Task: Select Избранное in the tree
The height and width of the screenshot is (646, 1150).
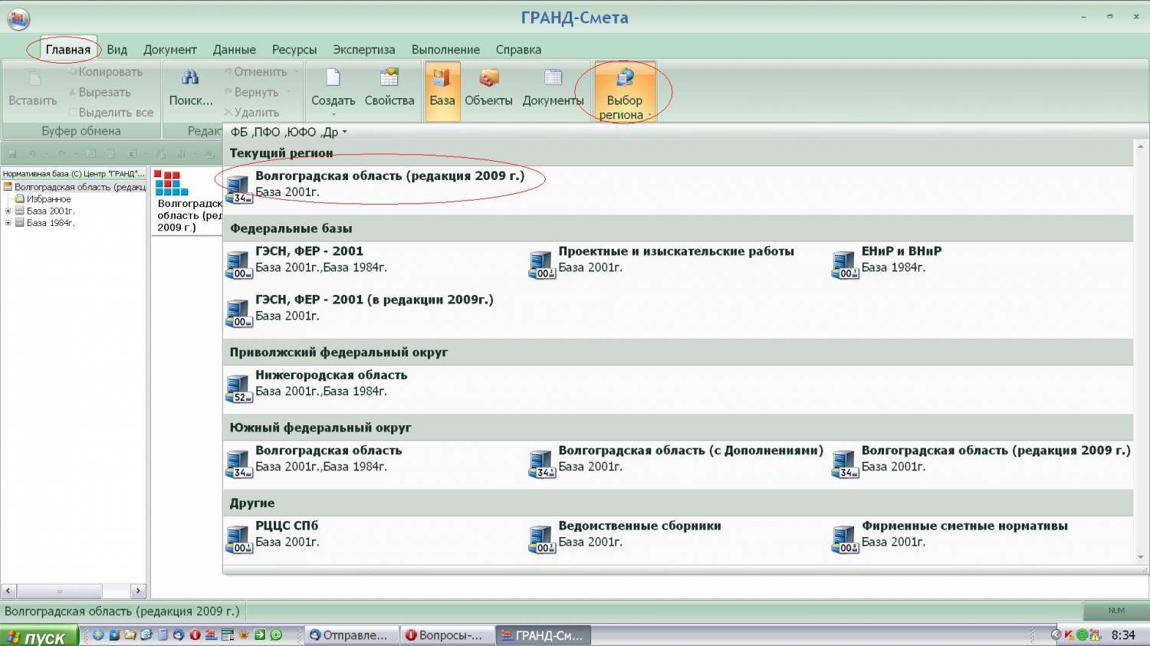Action: (x=48, y=198)
